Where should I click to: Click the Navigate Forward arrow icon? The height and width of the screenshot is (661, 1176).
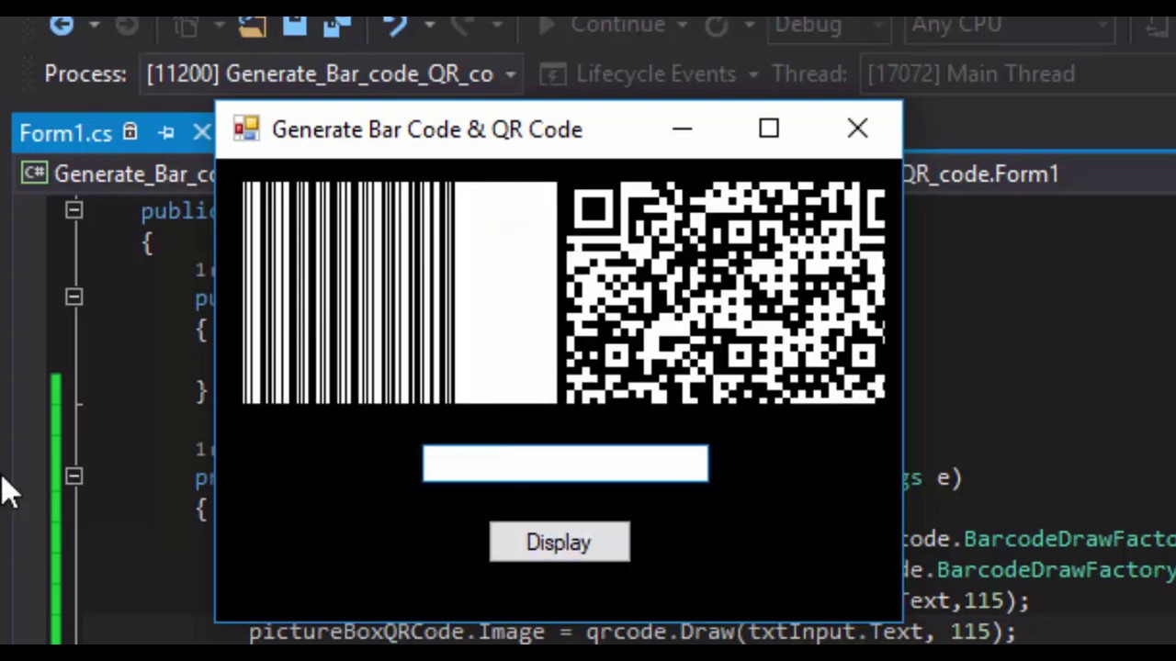[128, 25]
